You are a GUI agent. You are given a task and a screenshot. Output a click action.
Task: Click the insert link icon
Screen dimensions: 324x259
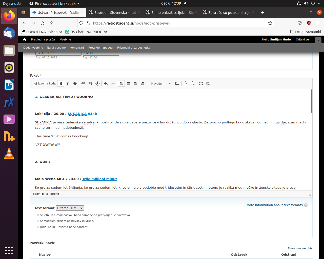pos(83,83)
